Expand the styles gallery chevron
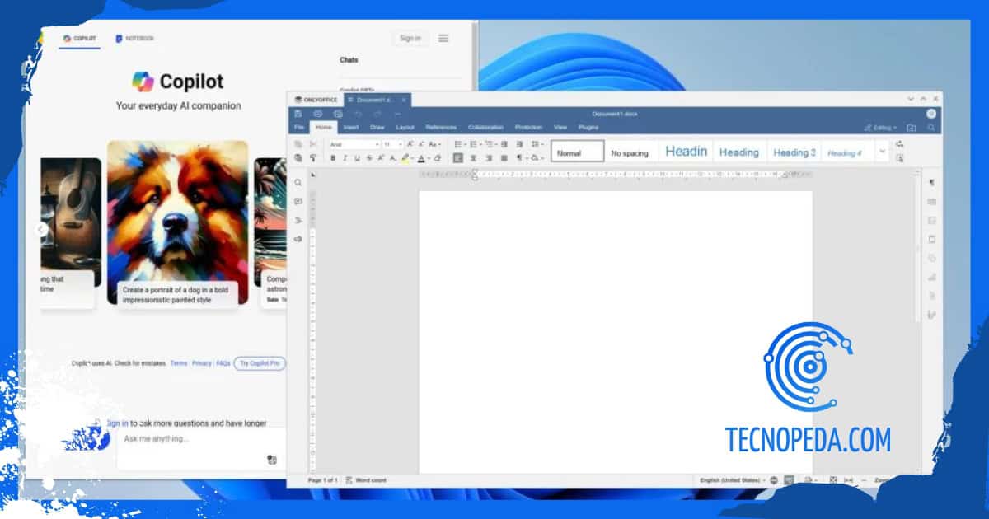The width and height of the screenshot is (989, 519). pos(882,151)
